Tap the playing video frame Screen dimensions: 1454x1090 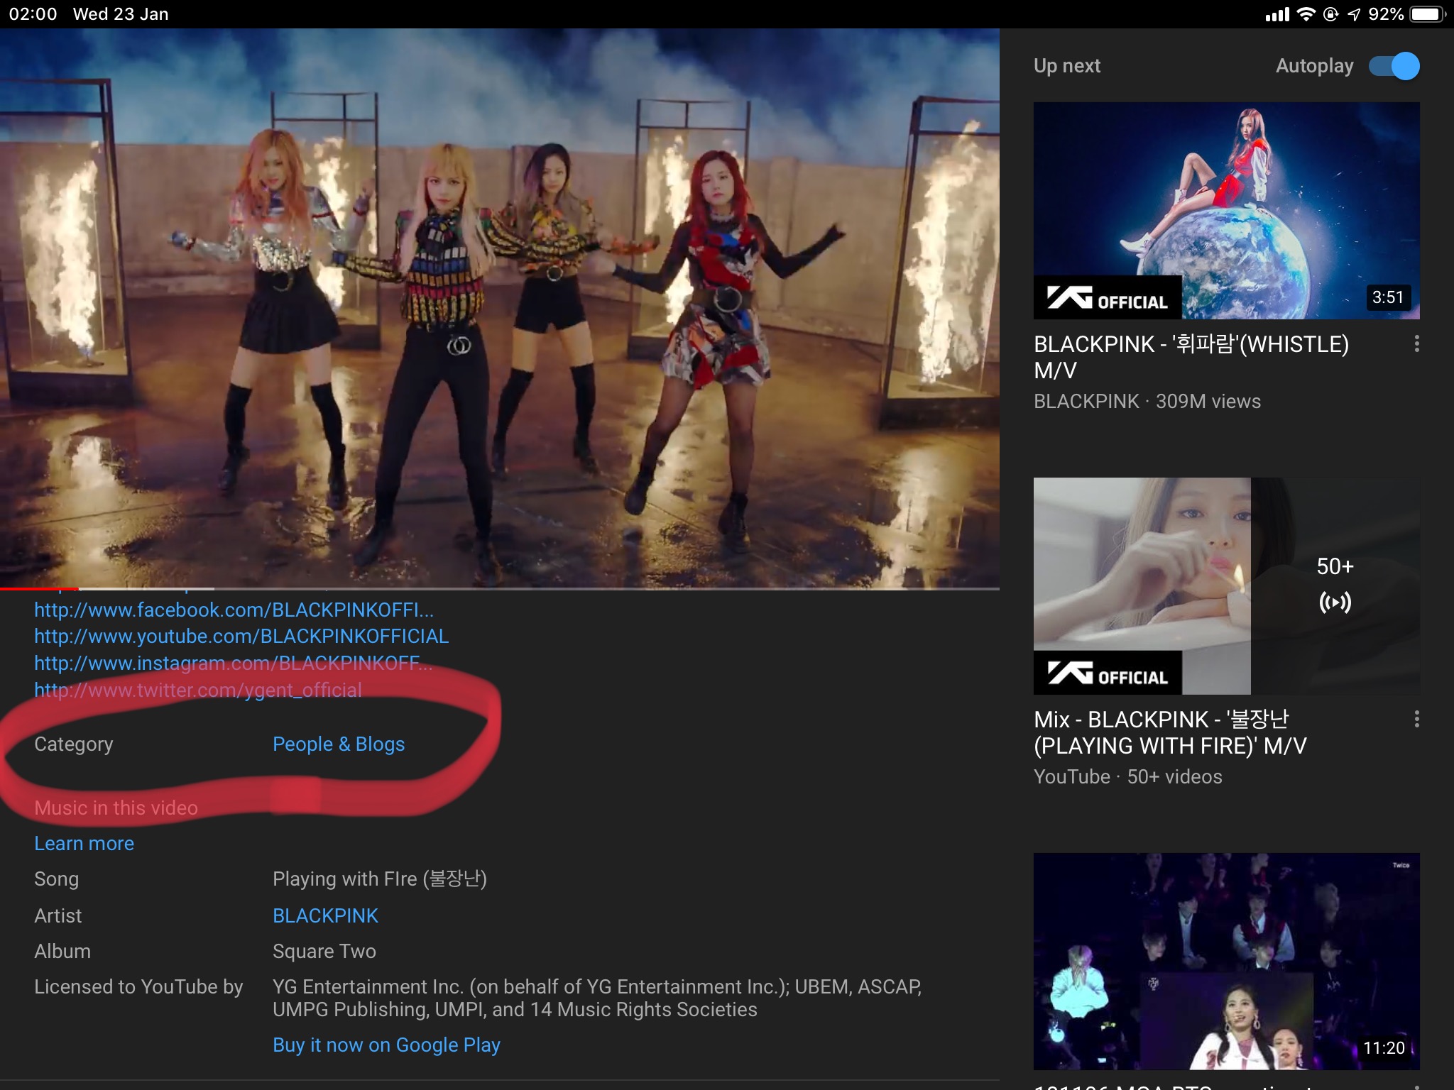(x=500, y=309)
